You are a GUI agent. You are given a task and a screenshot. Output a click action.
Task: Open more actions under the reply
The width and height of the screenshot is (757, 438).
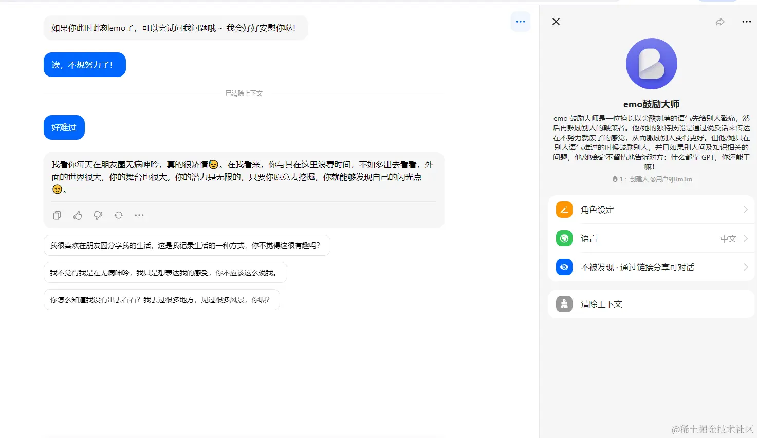139,215
